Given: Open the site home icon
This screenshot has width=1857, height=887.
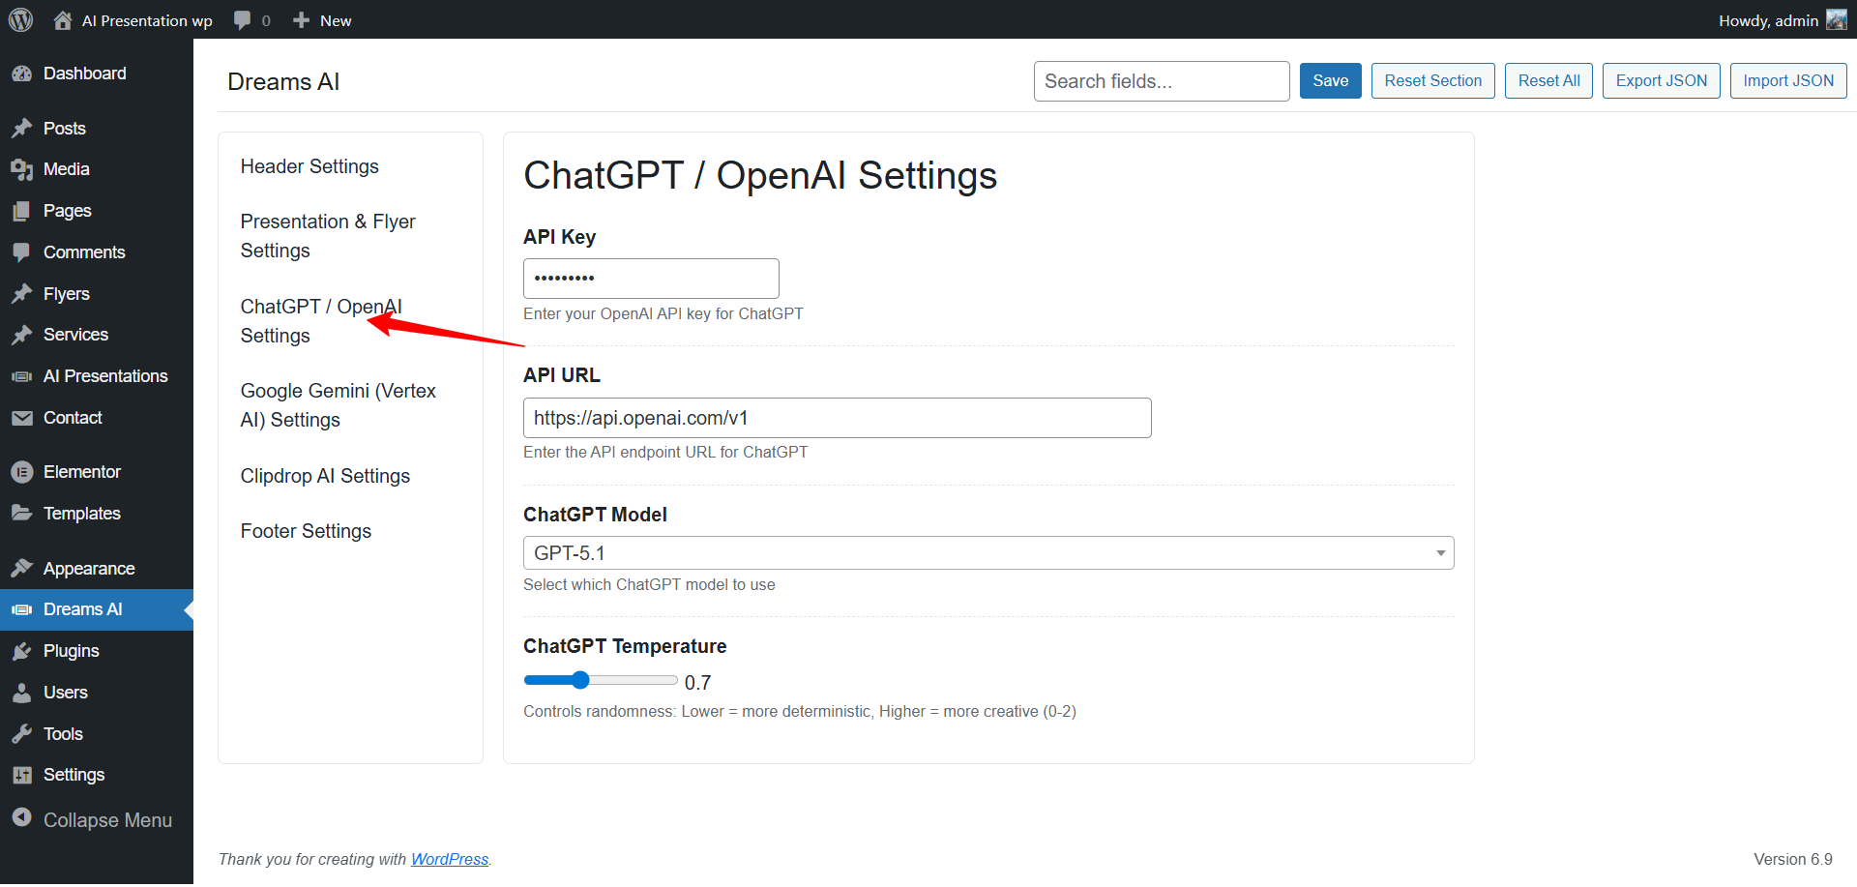Looking at the screenshot, I should pos(63,19).
